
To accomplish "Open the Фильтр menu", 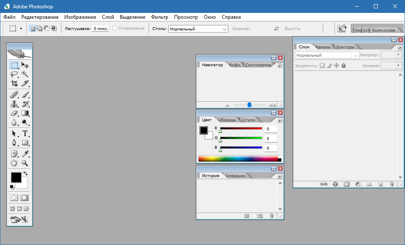I will pos(159,17).
